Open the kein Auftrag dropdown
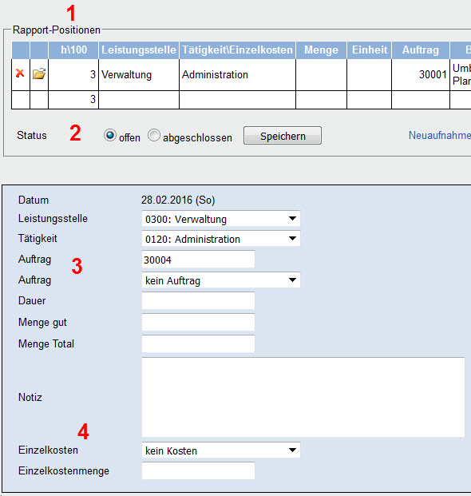Image resolution: width=471 pixels, height=496 pixels. point(221,280)
